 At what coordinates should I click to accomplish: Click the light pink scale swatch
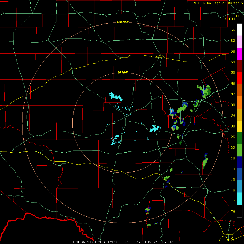[x=239, y=42]
